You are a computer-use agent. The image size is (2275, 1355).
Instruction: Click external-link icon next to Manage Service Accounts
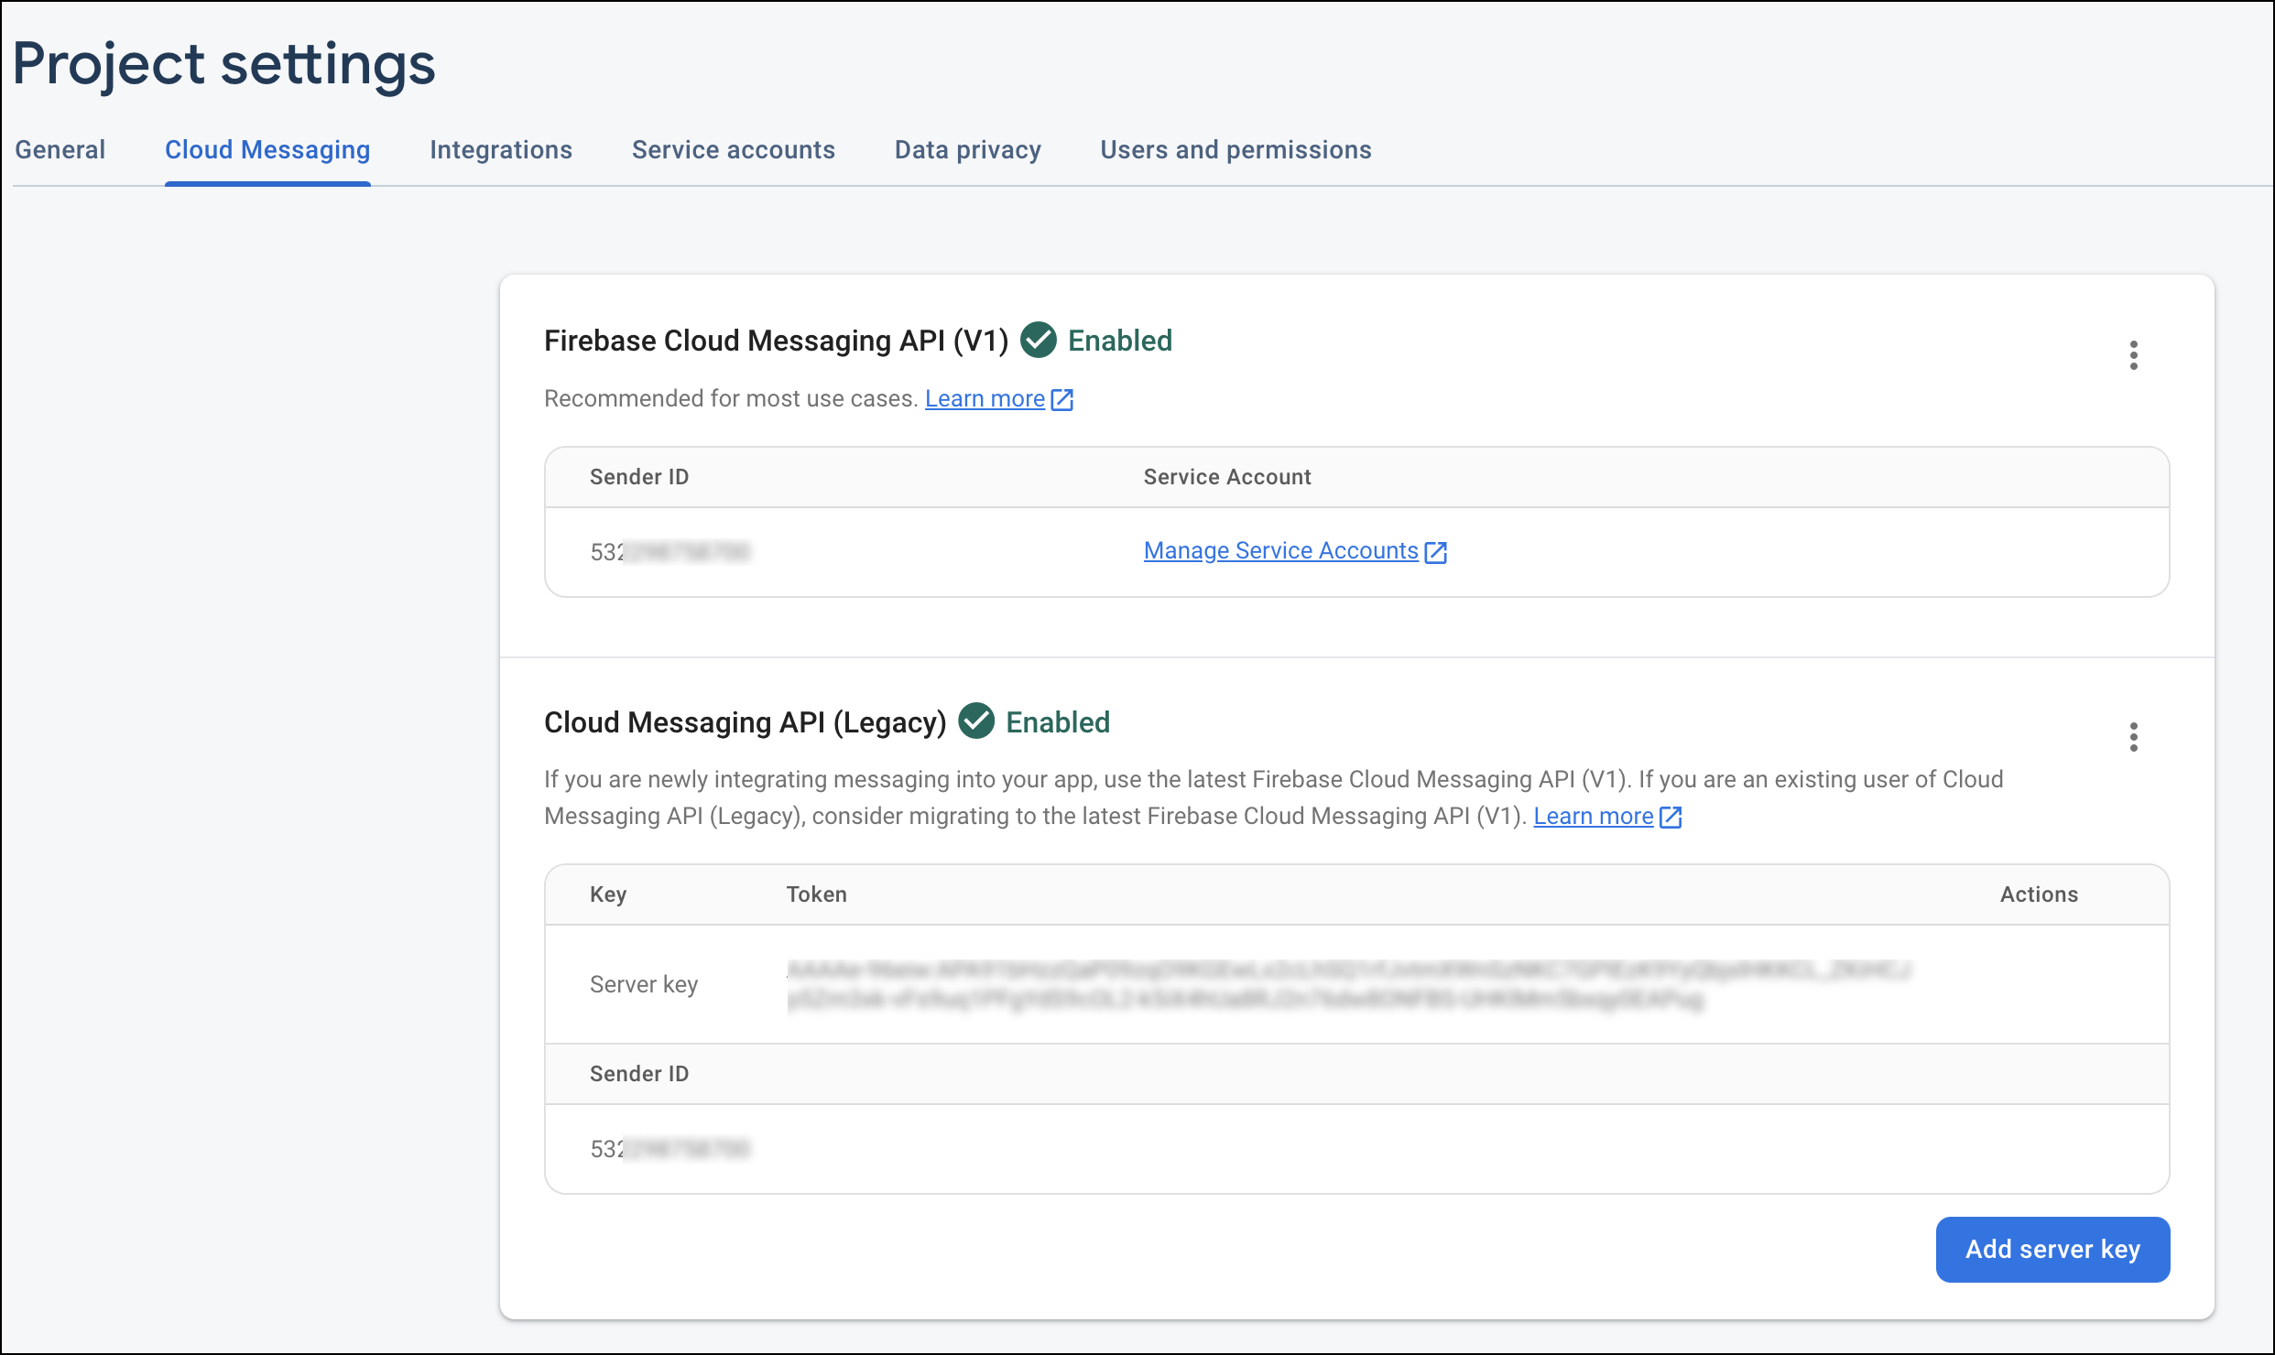tap(1436, 552)
